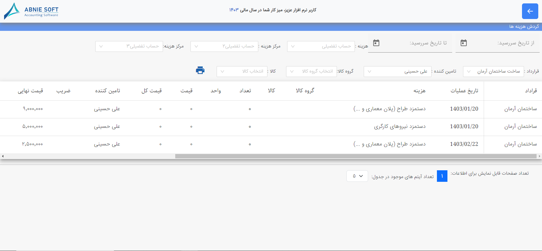Click the blue back arrow button

530,11
